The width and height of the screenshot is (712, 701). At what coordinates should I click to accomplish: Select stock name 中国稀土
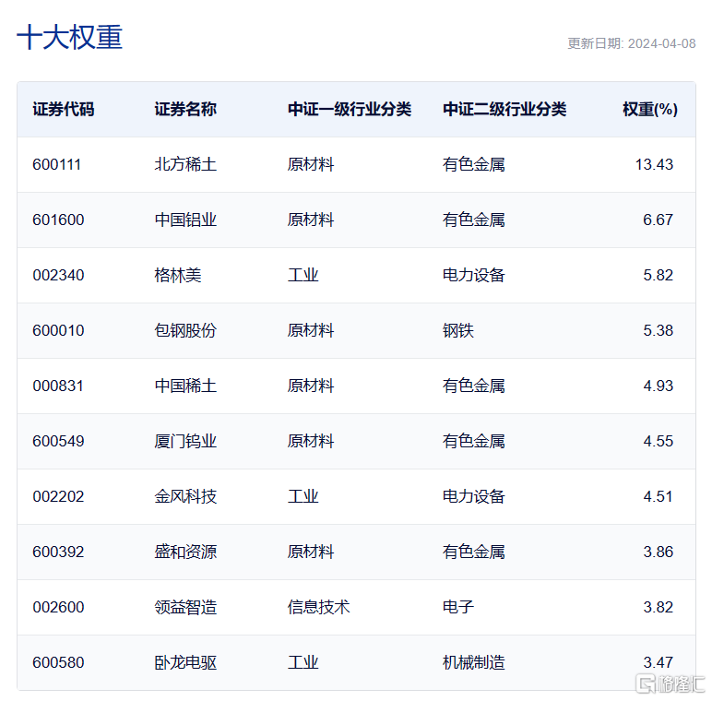pyautogui.click(x=185, y=386)
